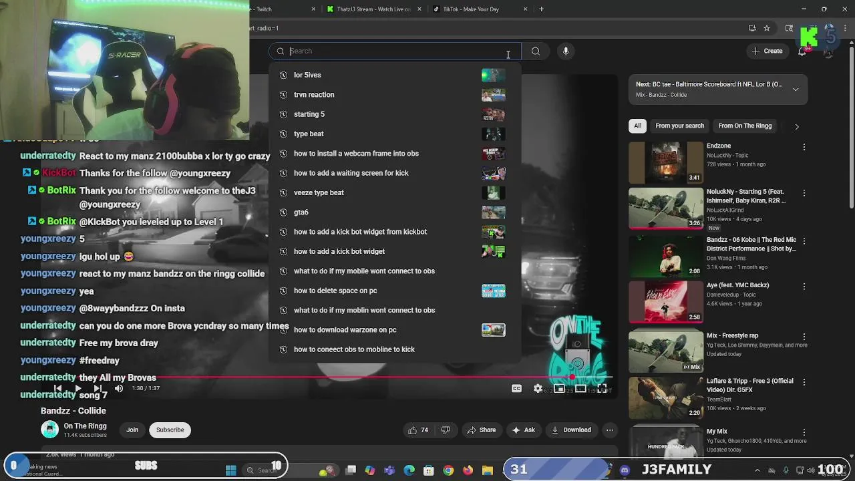Expand the Next BC tae queue panel
855x481 pixels.
coord(796,90)
